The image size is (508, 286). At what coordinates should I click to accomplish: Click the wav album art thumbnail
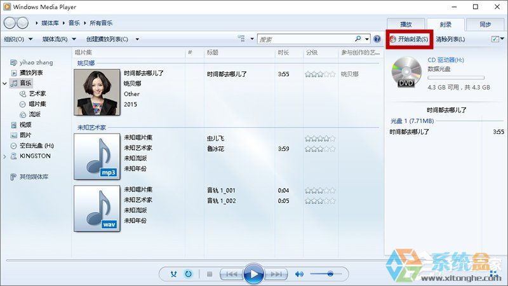[x=97, y=208]
